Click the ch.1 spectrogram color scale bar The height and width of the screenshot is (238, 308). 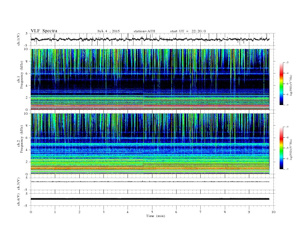coord(281,84)
